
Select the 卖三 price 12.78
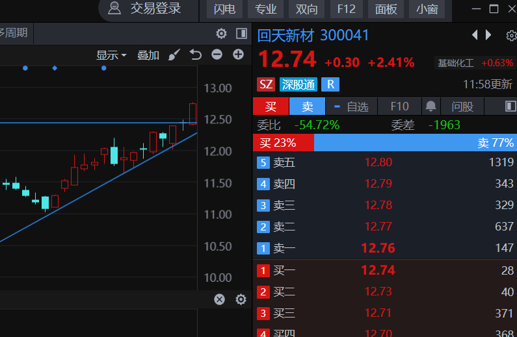click(x=378, y=205)
